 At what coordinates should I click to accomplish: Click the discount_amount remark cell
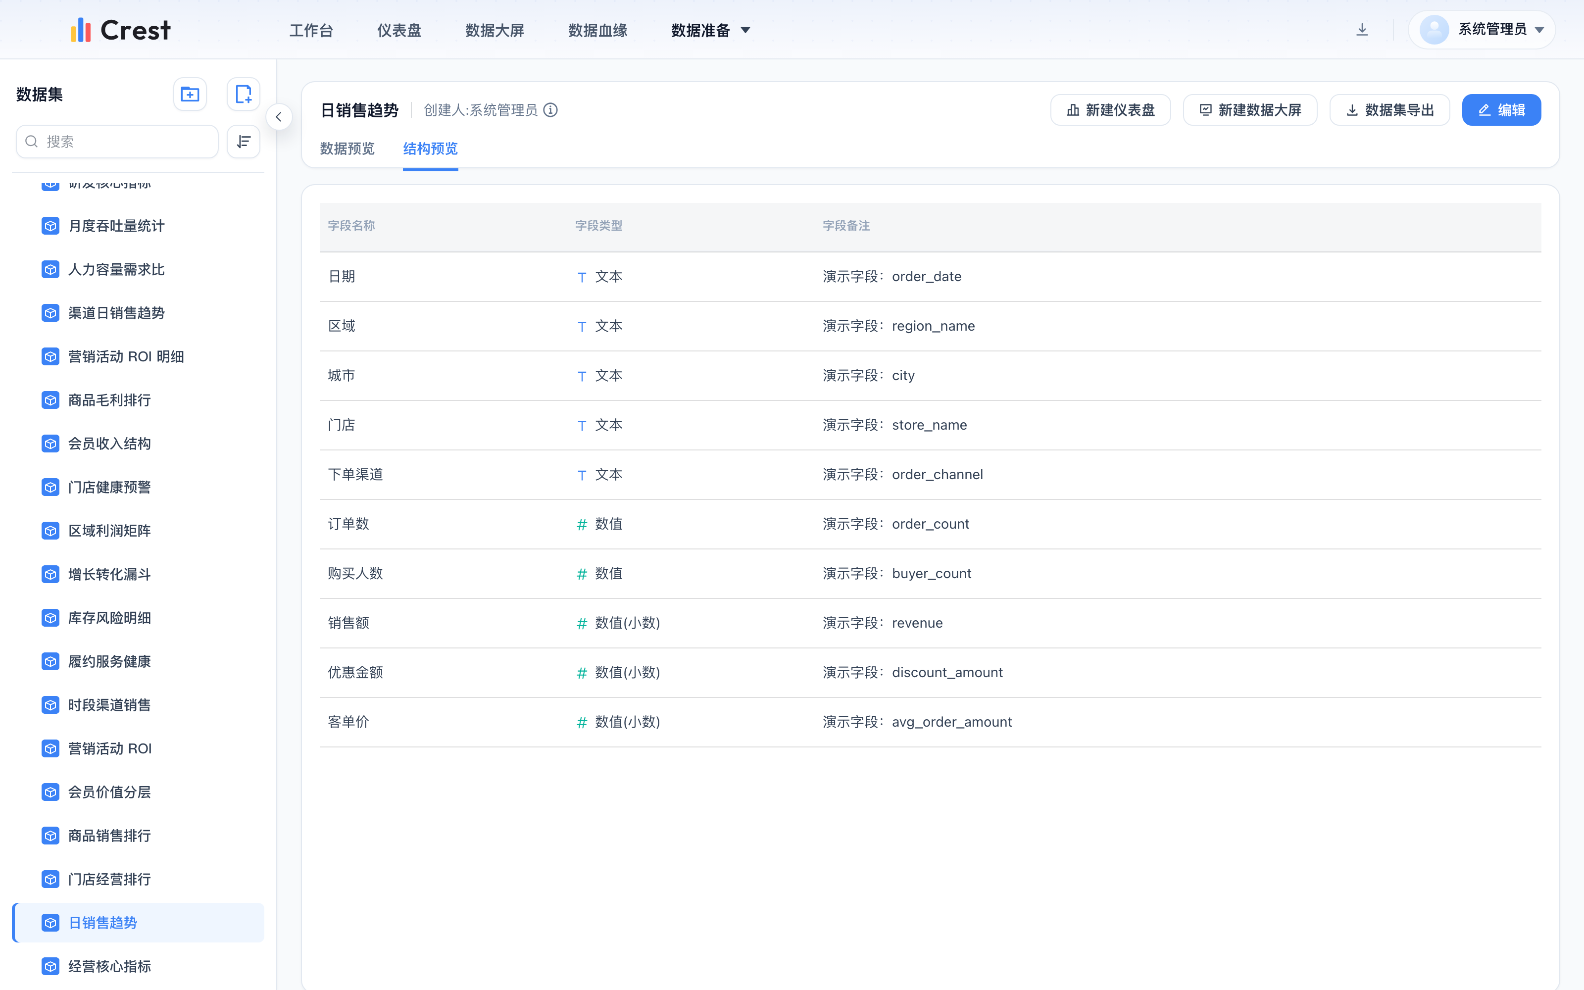pyautogui.click(x=912, y=672)
